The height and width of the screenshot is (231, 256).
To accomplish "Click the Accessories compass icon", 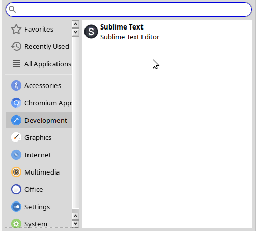I will 16,85.
